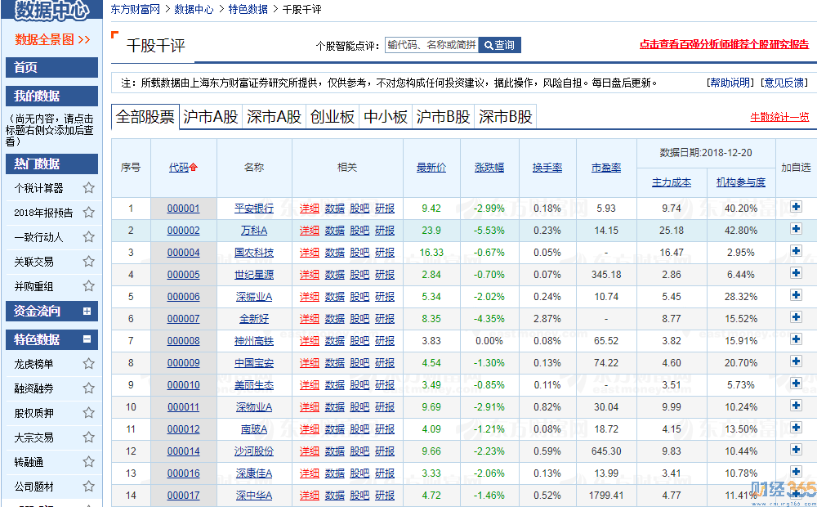Sort table by 市盈率 column
The image size is (817, 507).
(606, 168)
